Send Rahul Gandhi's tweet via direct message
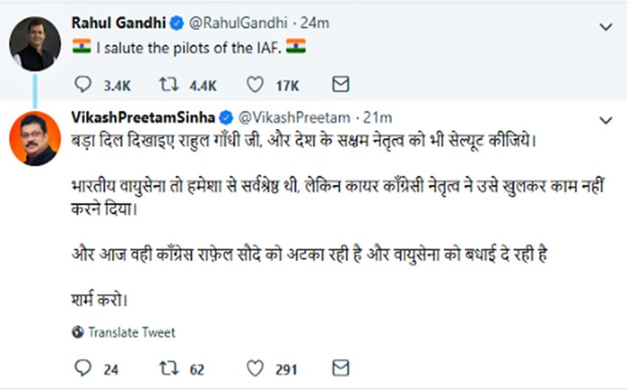The image size is (627, 391). point(340,85)
